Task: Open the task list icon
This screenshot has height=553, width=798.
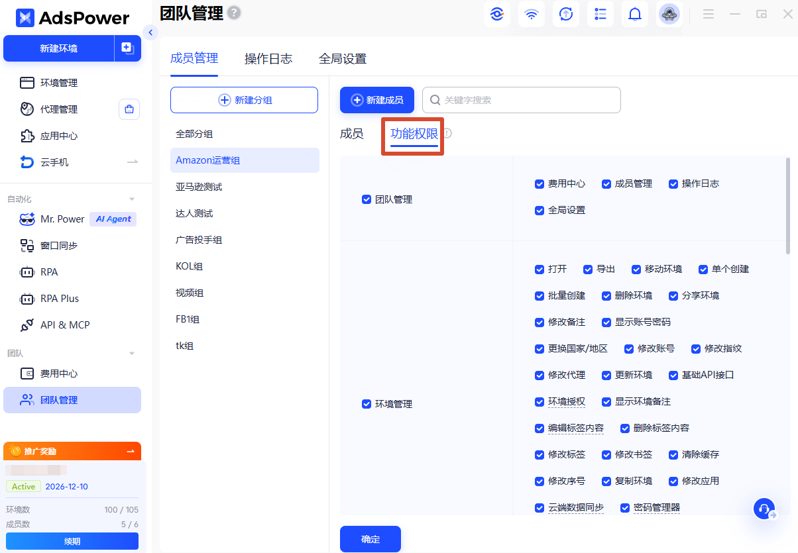Action: pos(600,14)
